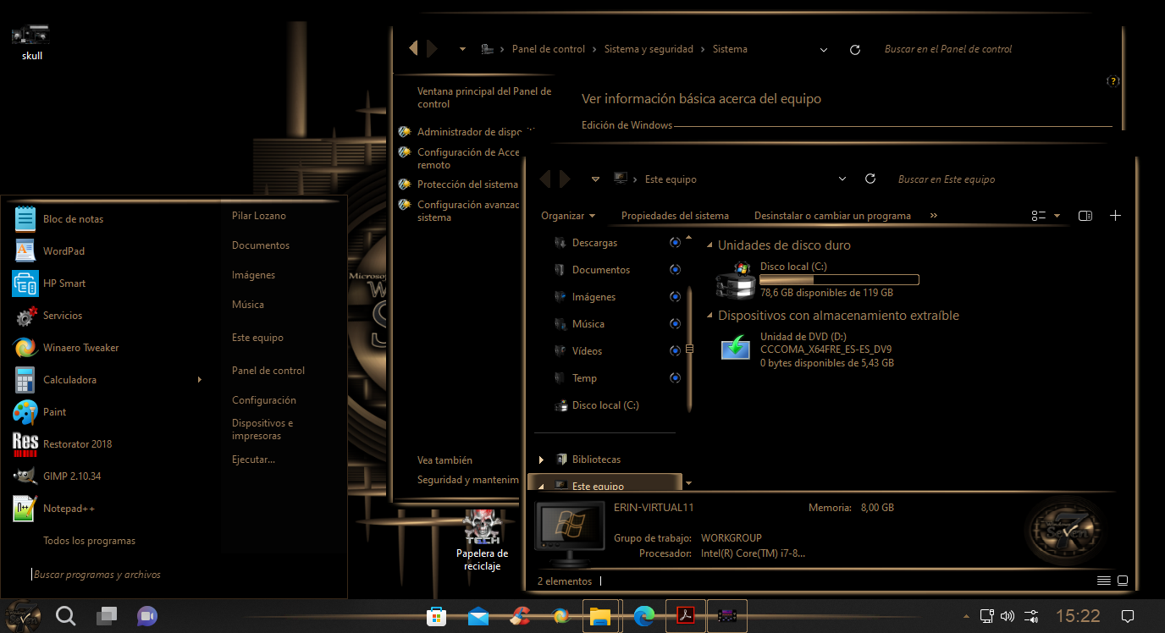Open Propiedades del sistema
Image resolution: width=1165 pixels, height=633 pixels.
click(675, 215)
